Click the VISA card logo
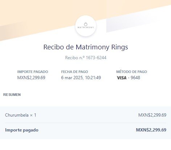This screenshot has width=171, height=150. tap(122, 78)
